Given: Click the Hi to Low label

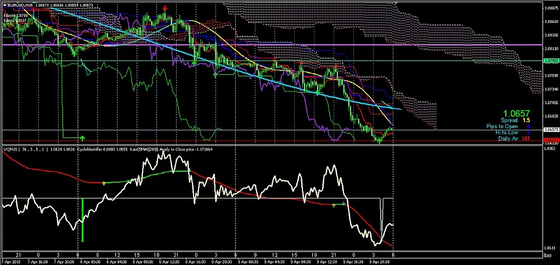Looking at the screenshot, I should click(x=507, y=132).
